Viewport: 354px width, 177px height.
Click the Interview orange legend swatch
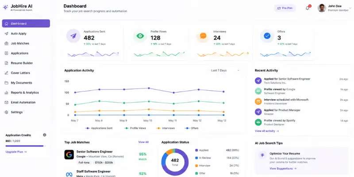(196, 165)
